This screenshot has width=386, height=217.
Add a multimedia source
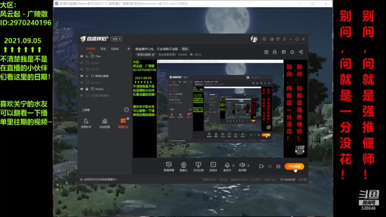click(213, 166)
